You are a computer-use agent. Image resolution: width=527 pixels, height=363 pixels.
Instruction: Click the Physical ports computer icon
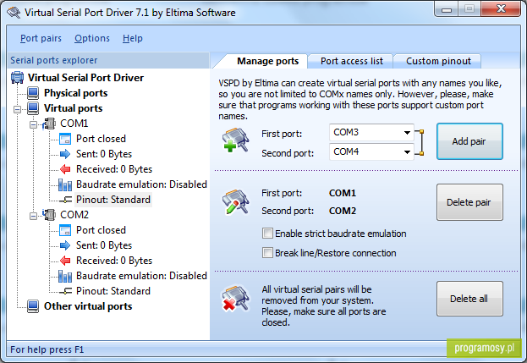33,93
